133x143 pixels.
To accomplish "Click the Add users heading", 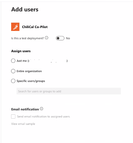I will tap(25, 9).
